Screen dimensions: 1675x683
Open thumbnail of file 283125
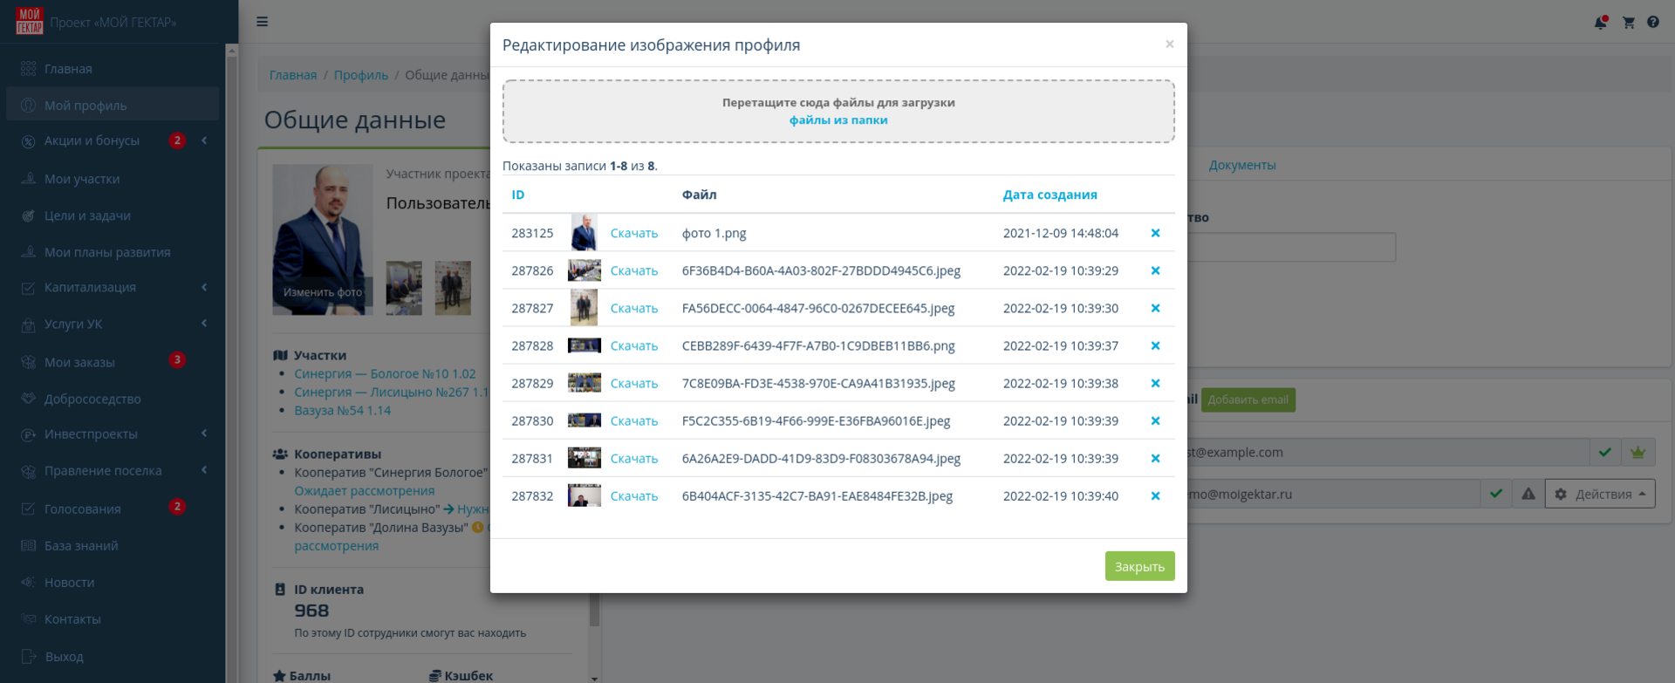(584, 233)
